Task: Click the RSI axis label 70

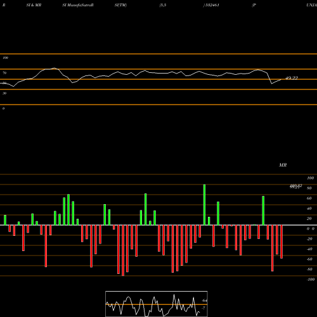Action: point(4,73)
